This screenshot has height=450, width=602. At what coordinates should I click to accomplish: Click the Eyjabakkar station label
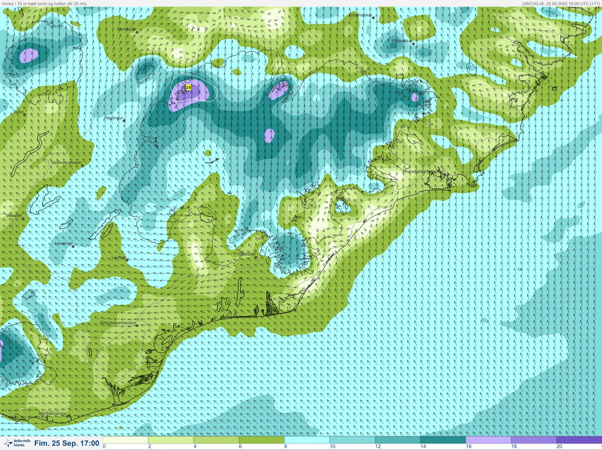403,41
